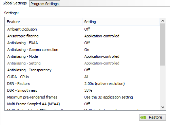Image resolution: width=170 pixels, height=125 pixels.
Task: Select the Antialiasing - FXAA row
Action: click(x=82, y=43)
